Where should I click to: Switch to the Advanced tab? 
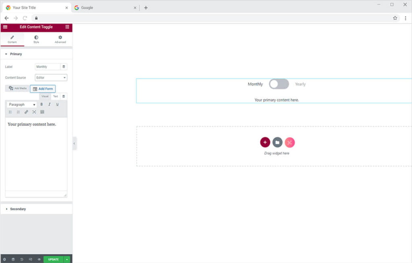point(60,39)
